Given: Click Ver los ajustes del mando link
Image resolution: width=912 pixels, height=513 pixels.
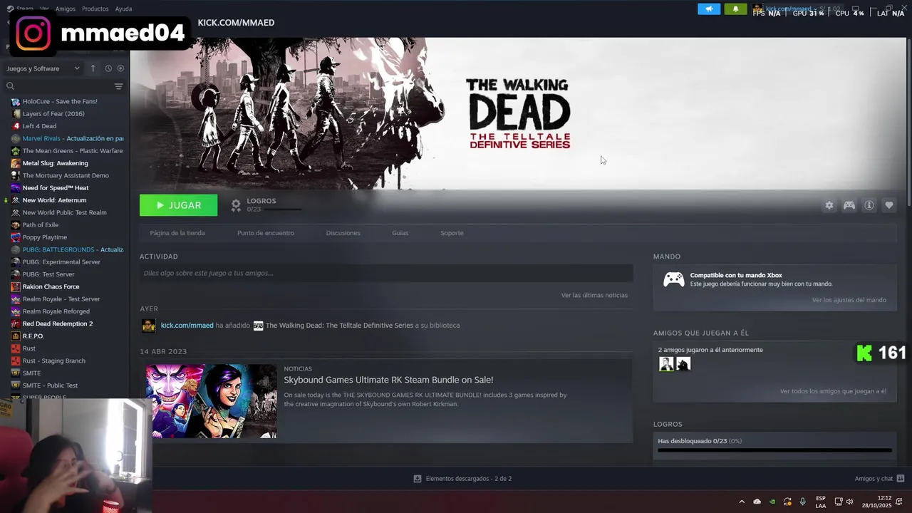Looking at the screenshot, I should click(849, 300).
